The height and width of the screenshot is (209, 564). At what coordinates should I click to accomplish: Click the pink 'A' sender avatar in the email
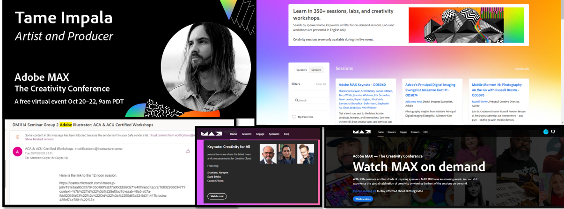click(17, 151)
